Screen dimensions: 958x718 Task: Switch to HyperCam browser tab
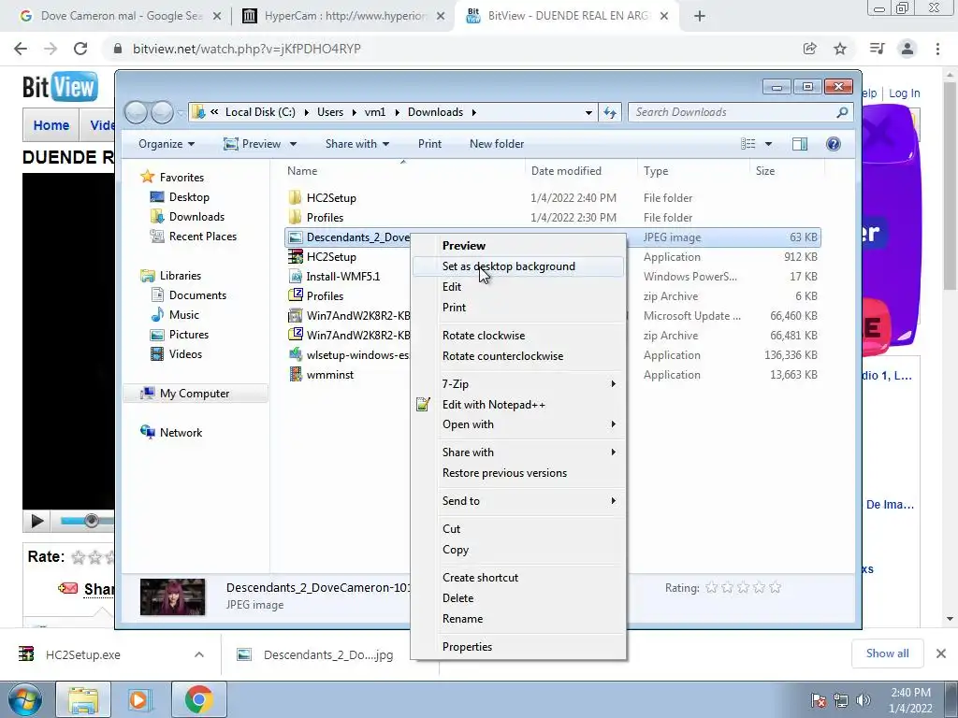click(x=345, y=16)
